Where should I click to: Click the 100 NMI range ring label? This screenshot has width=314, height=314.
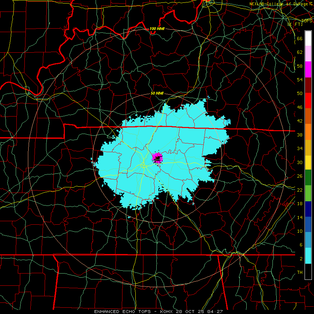coord(157,29)
